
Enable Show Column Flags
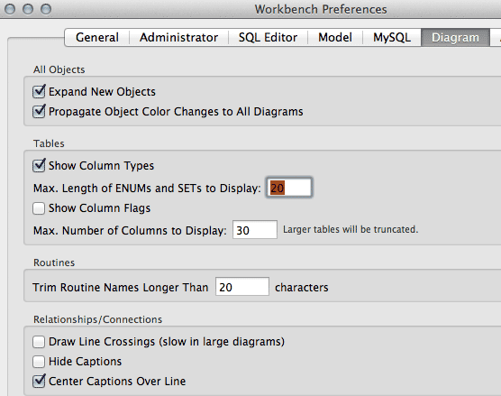39,208
